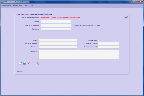Click the red antenna test connection icon

coord(38,63)
